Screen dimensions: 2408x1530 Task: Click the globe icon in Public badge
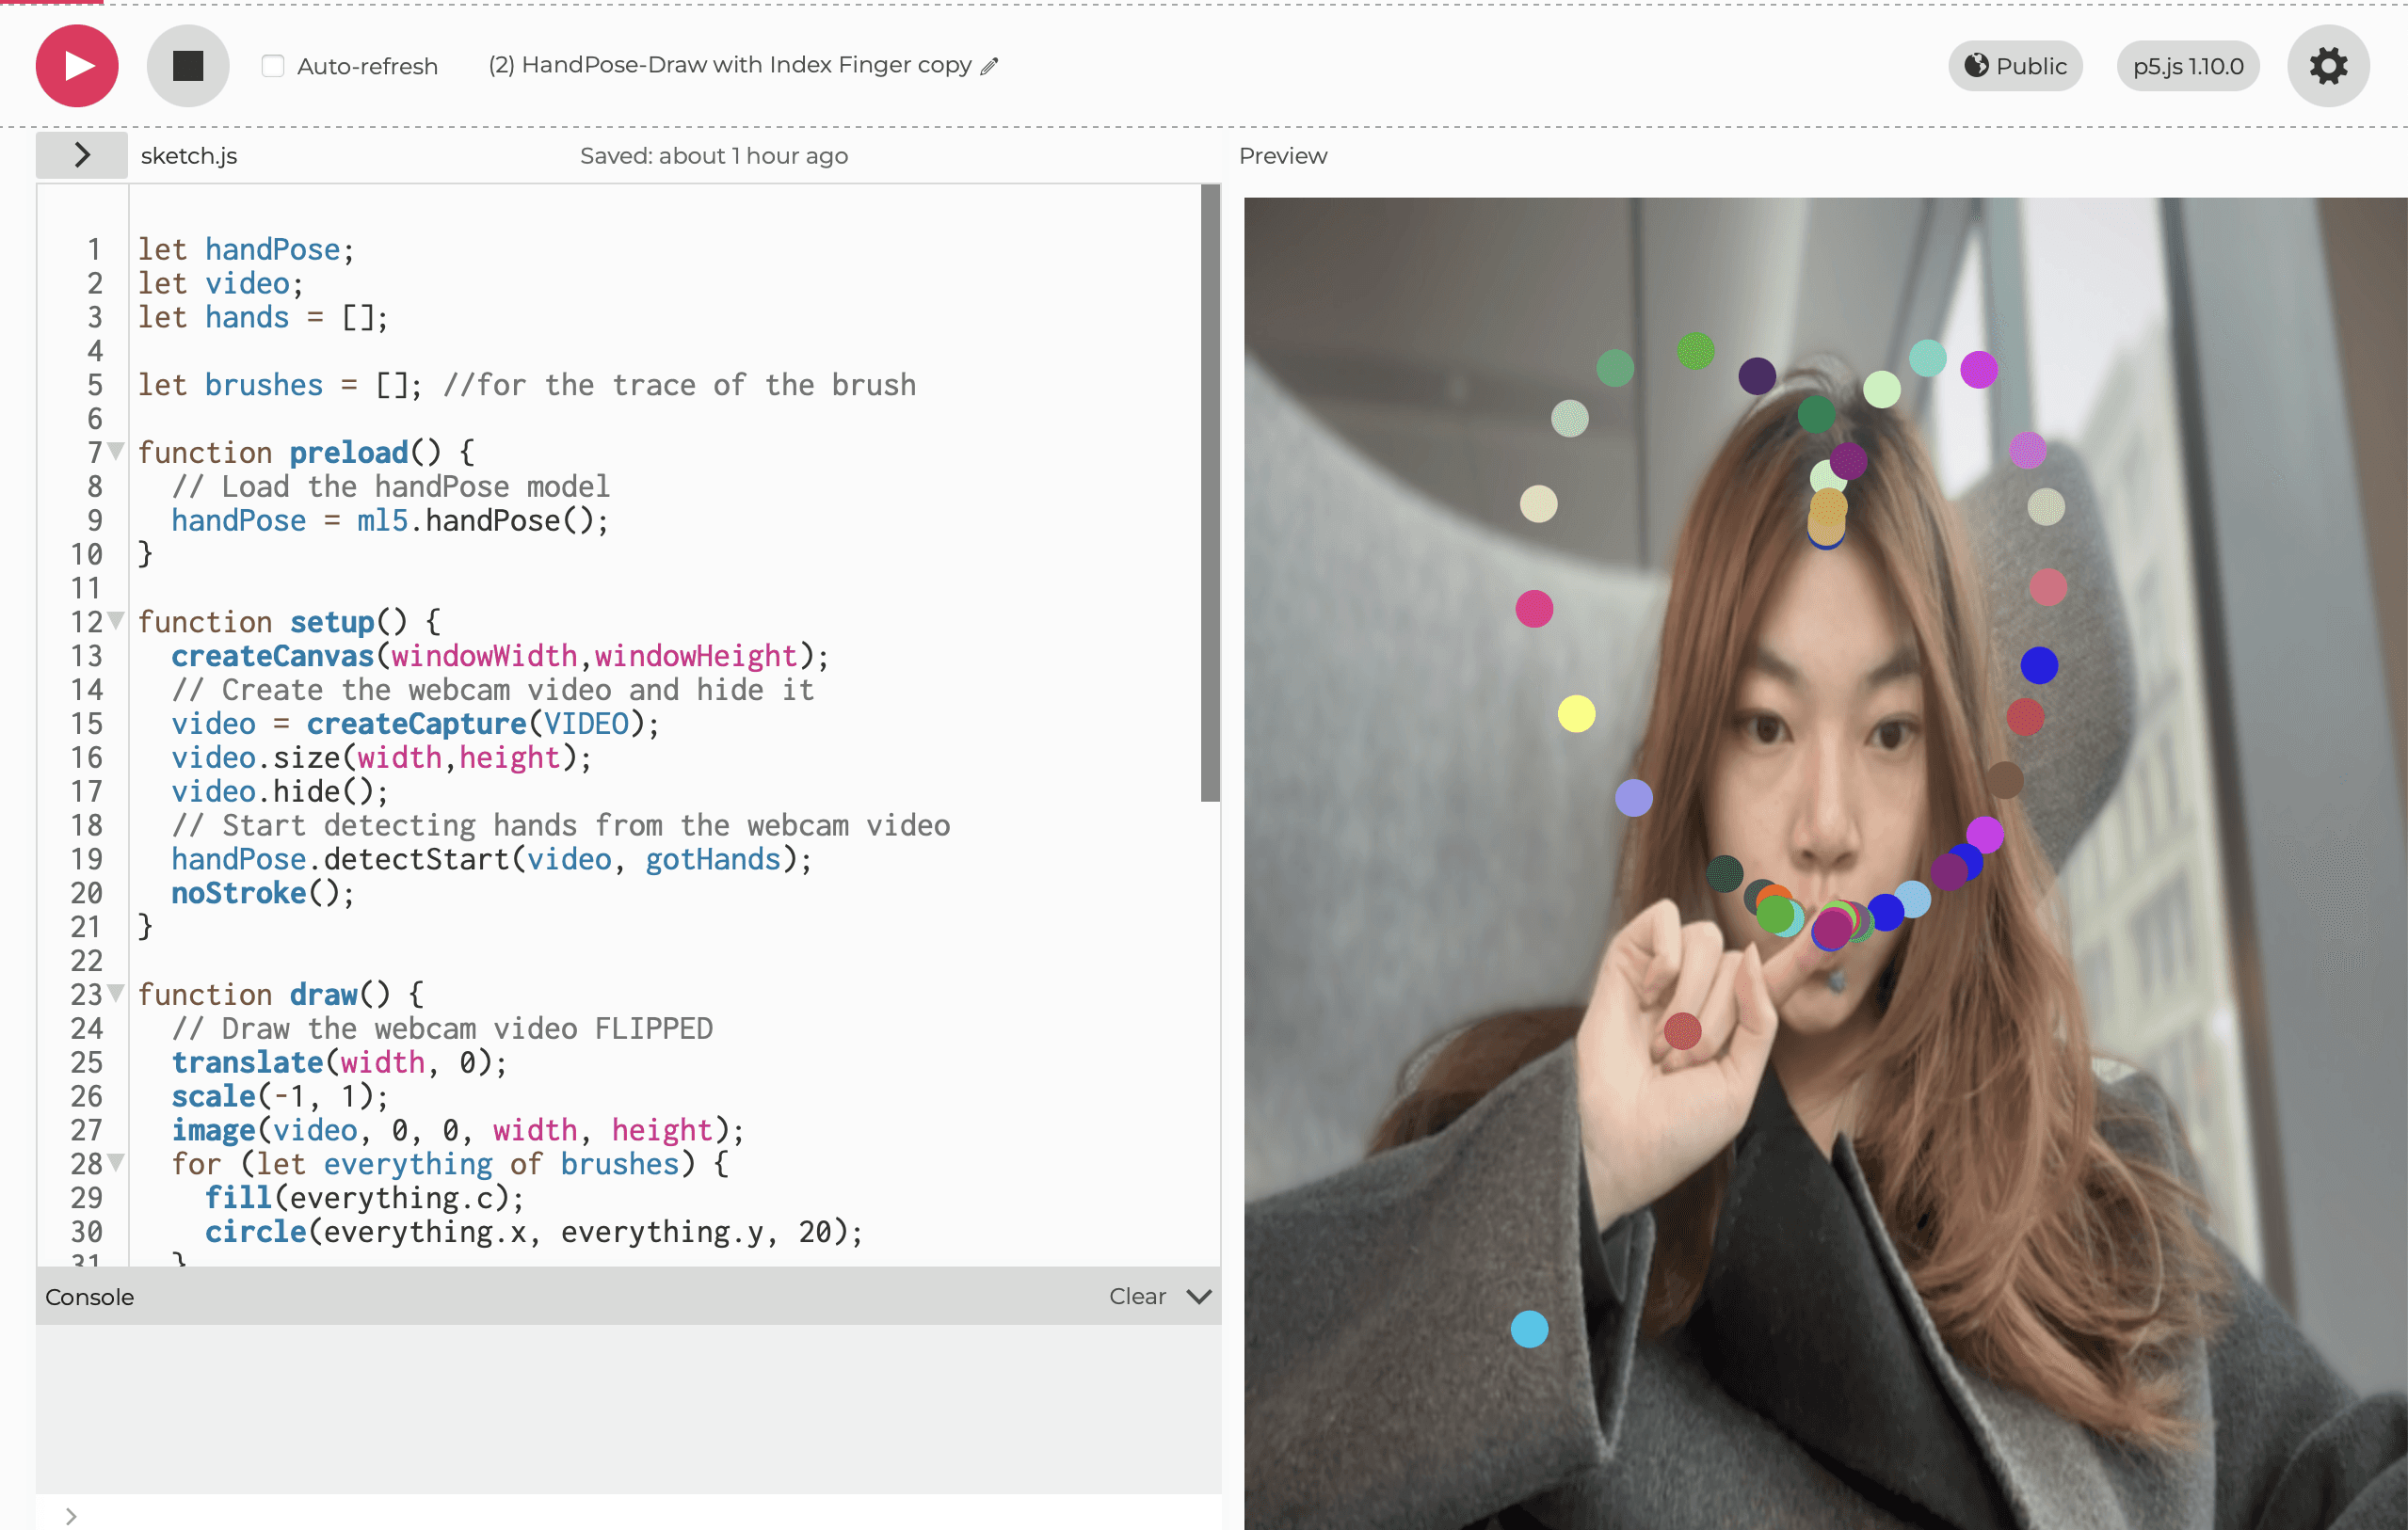(x=1975, y=66)
